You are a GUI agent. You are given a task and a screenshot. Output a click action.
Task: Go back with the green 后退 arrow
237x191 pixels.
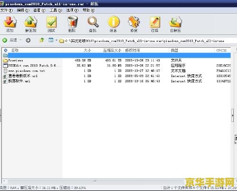(5, 40)
